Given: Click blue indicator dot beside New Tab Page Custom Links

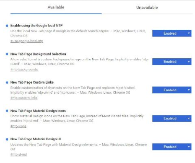Looking at the screenshot, I should click(7, 82).
